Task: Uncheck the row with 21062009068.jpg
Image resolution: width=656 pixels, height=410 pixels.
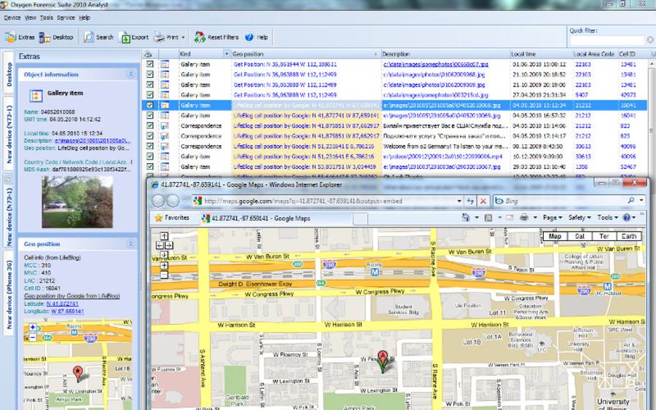Action: [x=149, y=74]
